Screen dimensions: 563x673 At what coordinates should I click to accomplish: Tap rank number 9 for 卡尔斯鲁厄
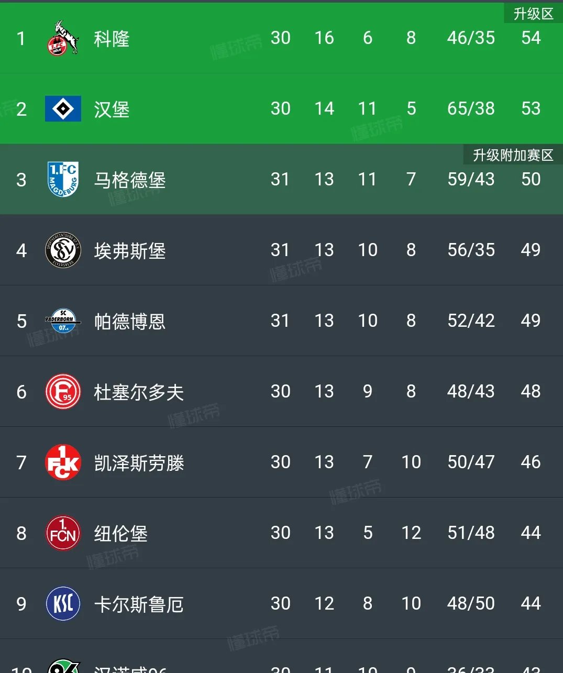tap(21, 604)
